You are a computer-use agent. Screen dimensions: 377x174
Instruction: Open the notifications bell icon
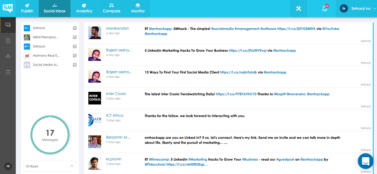325,8
